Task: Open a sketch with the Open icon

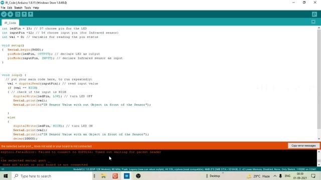Action: [24, 14]
